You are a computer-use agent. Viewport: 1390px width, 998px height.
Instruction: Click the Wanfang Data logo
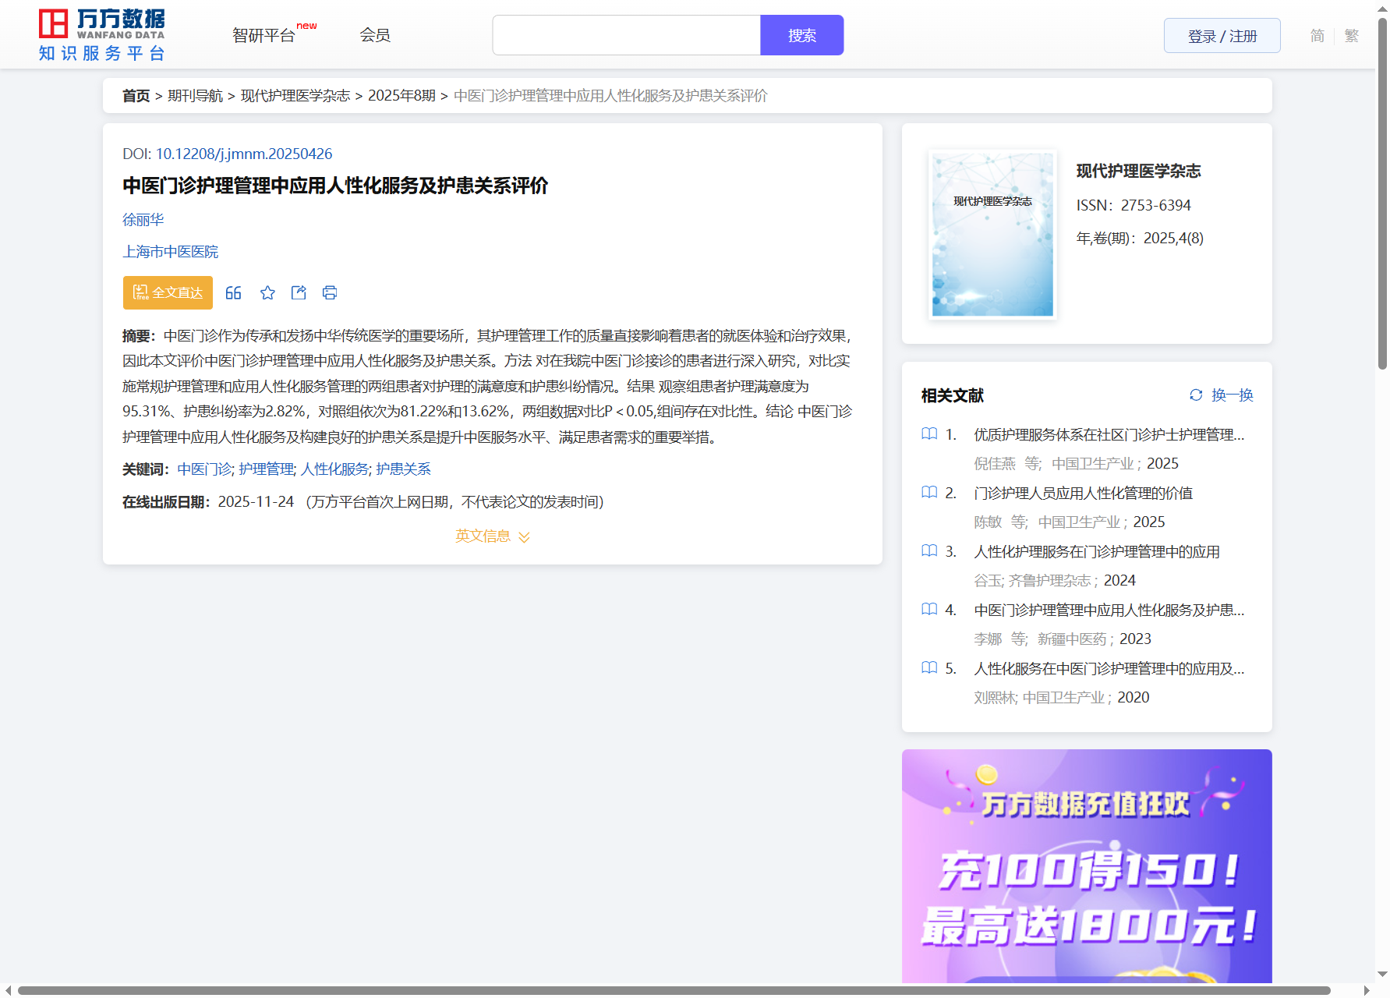102,35
